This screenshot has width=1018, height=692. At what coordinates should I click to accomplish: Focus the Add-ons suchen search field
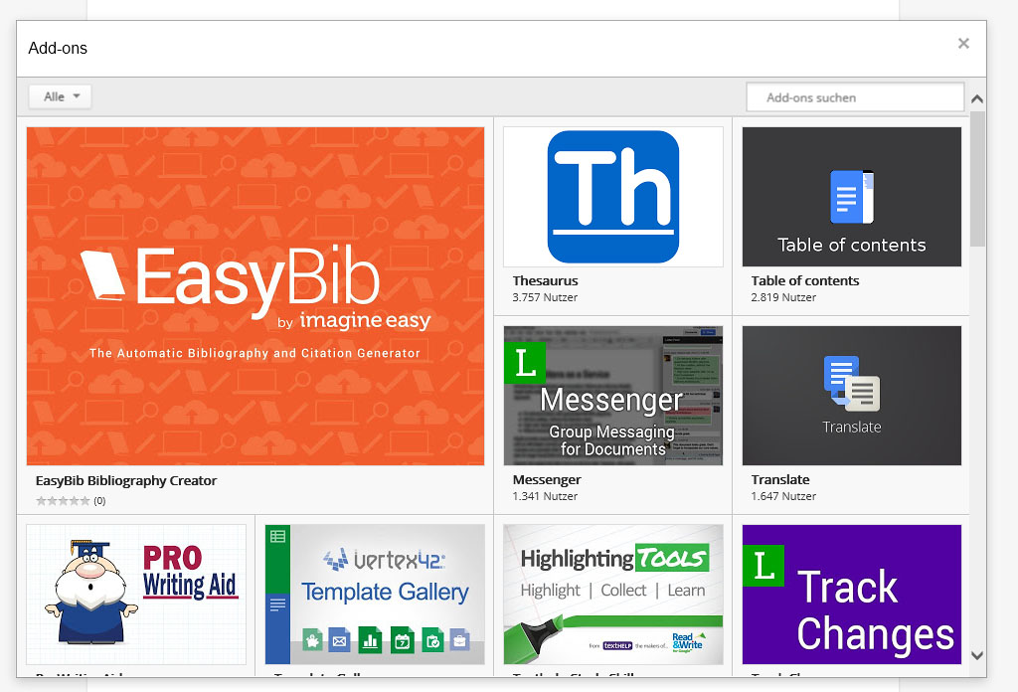click(855, 97)
